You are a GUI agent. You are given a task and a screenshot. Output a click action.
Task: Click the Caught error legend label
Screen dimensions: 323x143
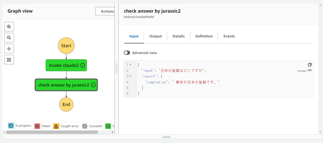click(x=69, y=126)
